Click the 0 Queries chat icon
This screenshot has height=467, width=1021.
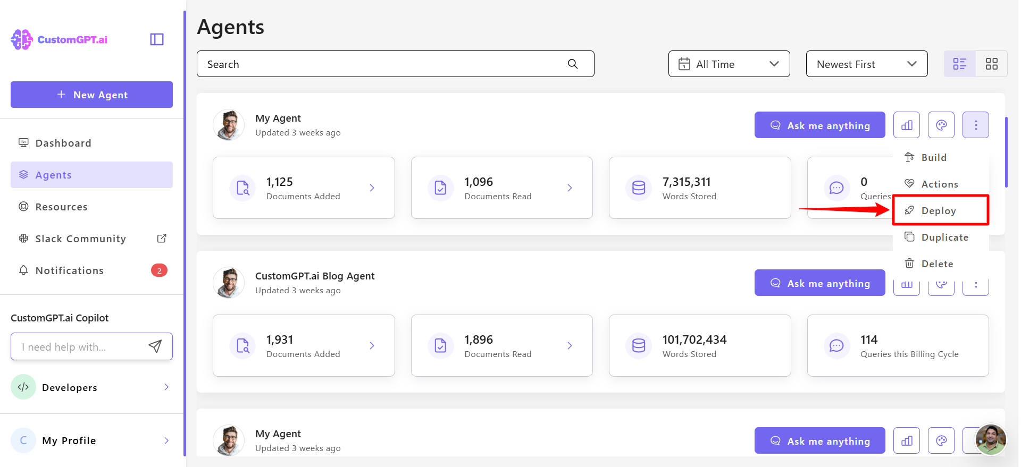(x=836, y=188)
